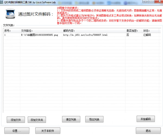Screen dimensions: 163x135
Task: Click the 解码内容 column header
Action: pos(94,31)
